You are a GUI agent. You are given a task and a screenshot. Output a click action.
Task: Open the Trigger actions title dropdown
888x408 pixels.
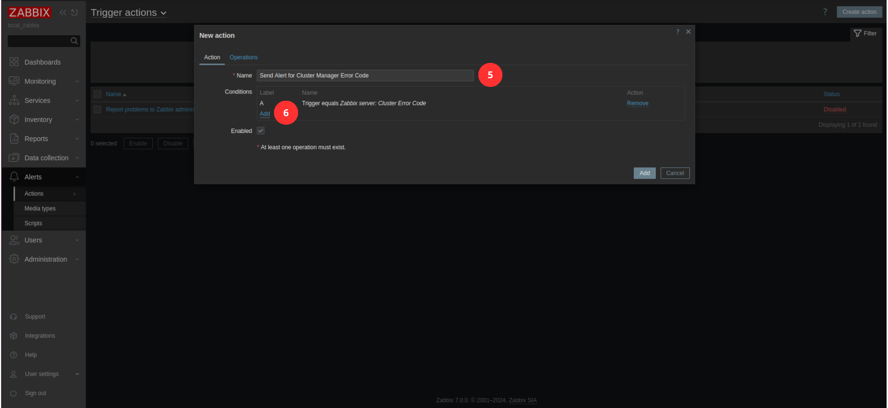point(129,13)
